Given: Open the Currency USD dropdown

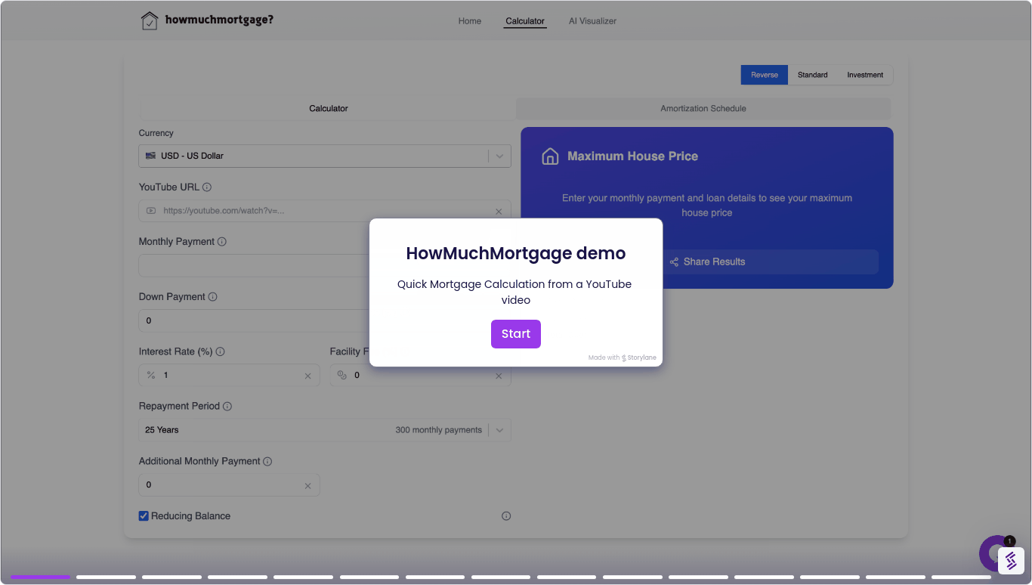Looking at the screenshot, I should tap(325, 156).
